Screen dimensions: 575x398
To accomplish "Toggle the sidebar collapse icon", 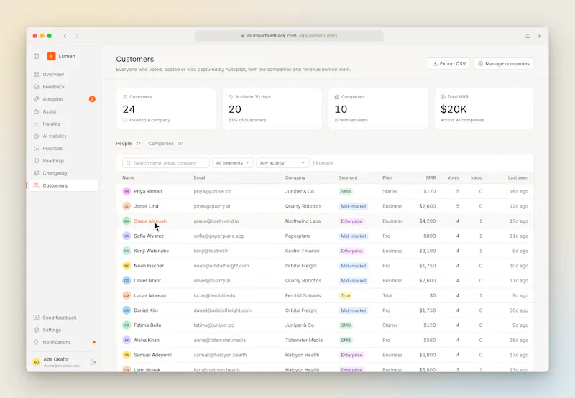I will pos(37,56).
